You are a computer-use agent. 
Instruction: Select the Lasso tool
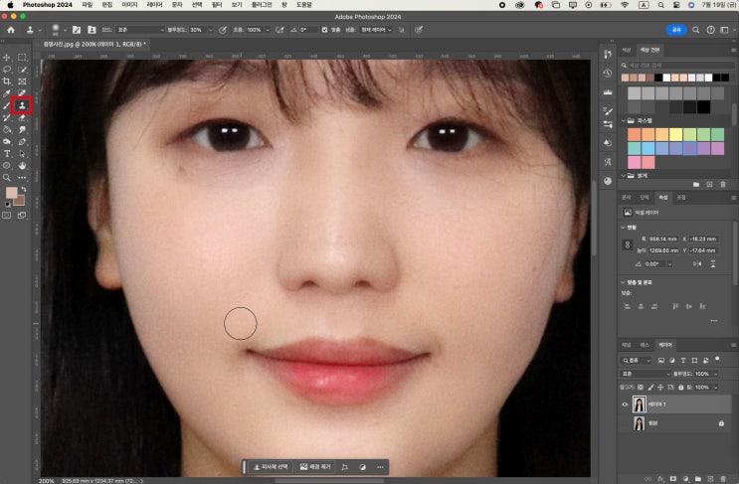pos(7,69)
